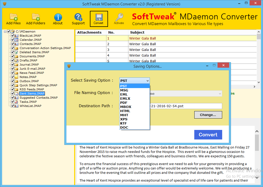
Task: Toggle the Calendar.IMAP checkbox
Action: coord(12,40)
